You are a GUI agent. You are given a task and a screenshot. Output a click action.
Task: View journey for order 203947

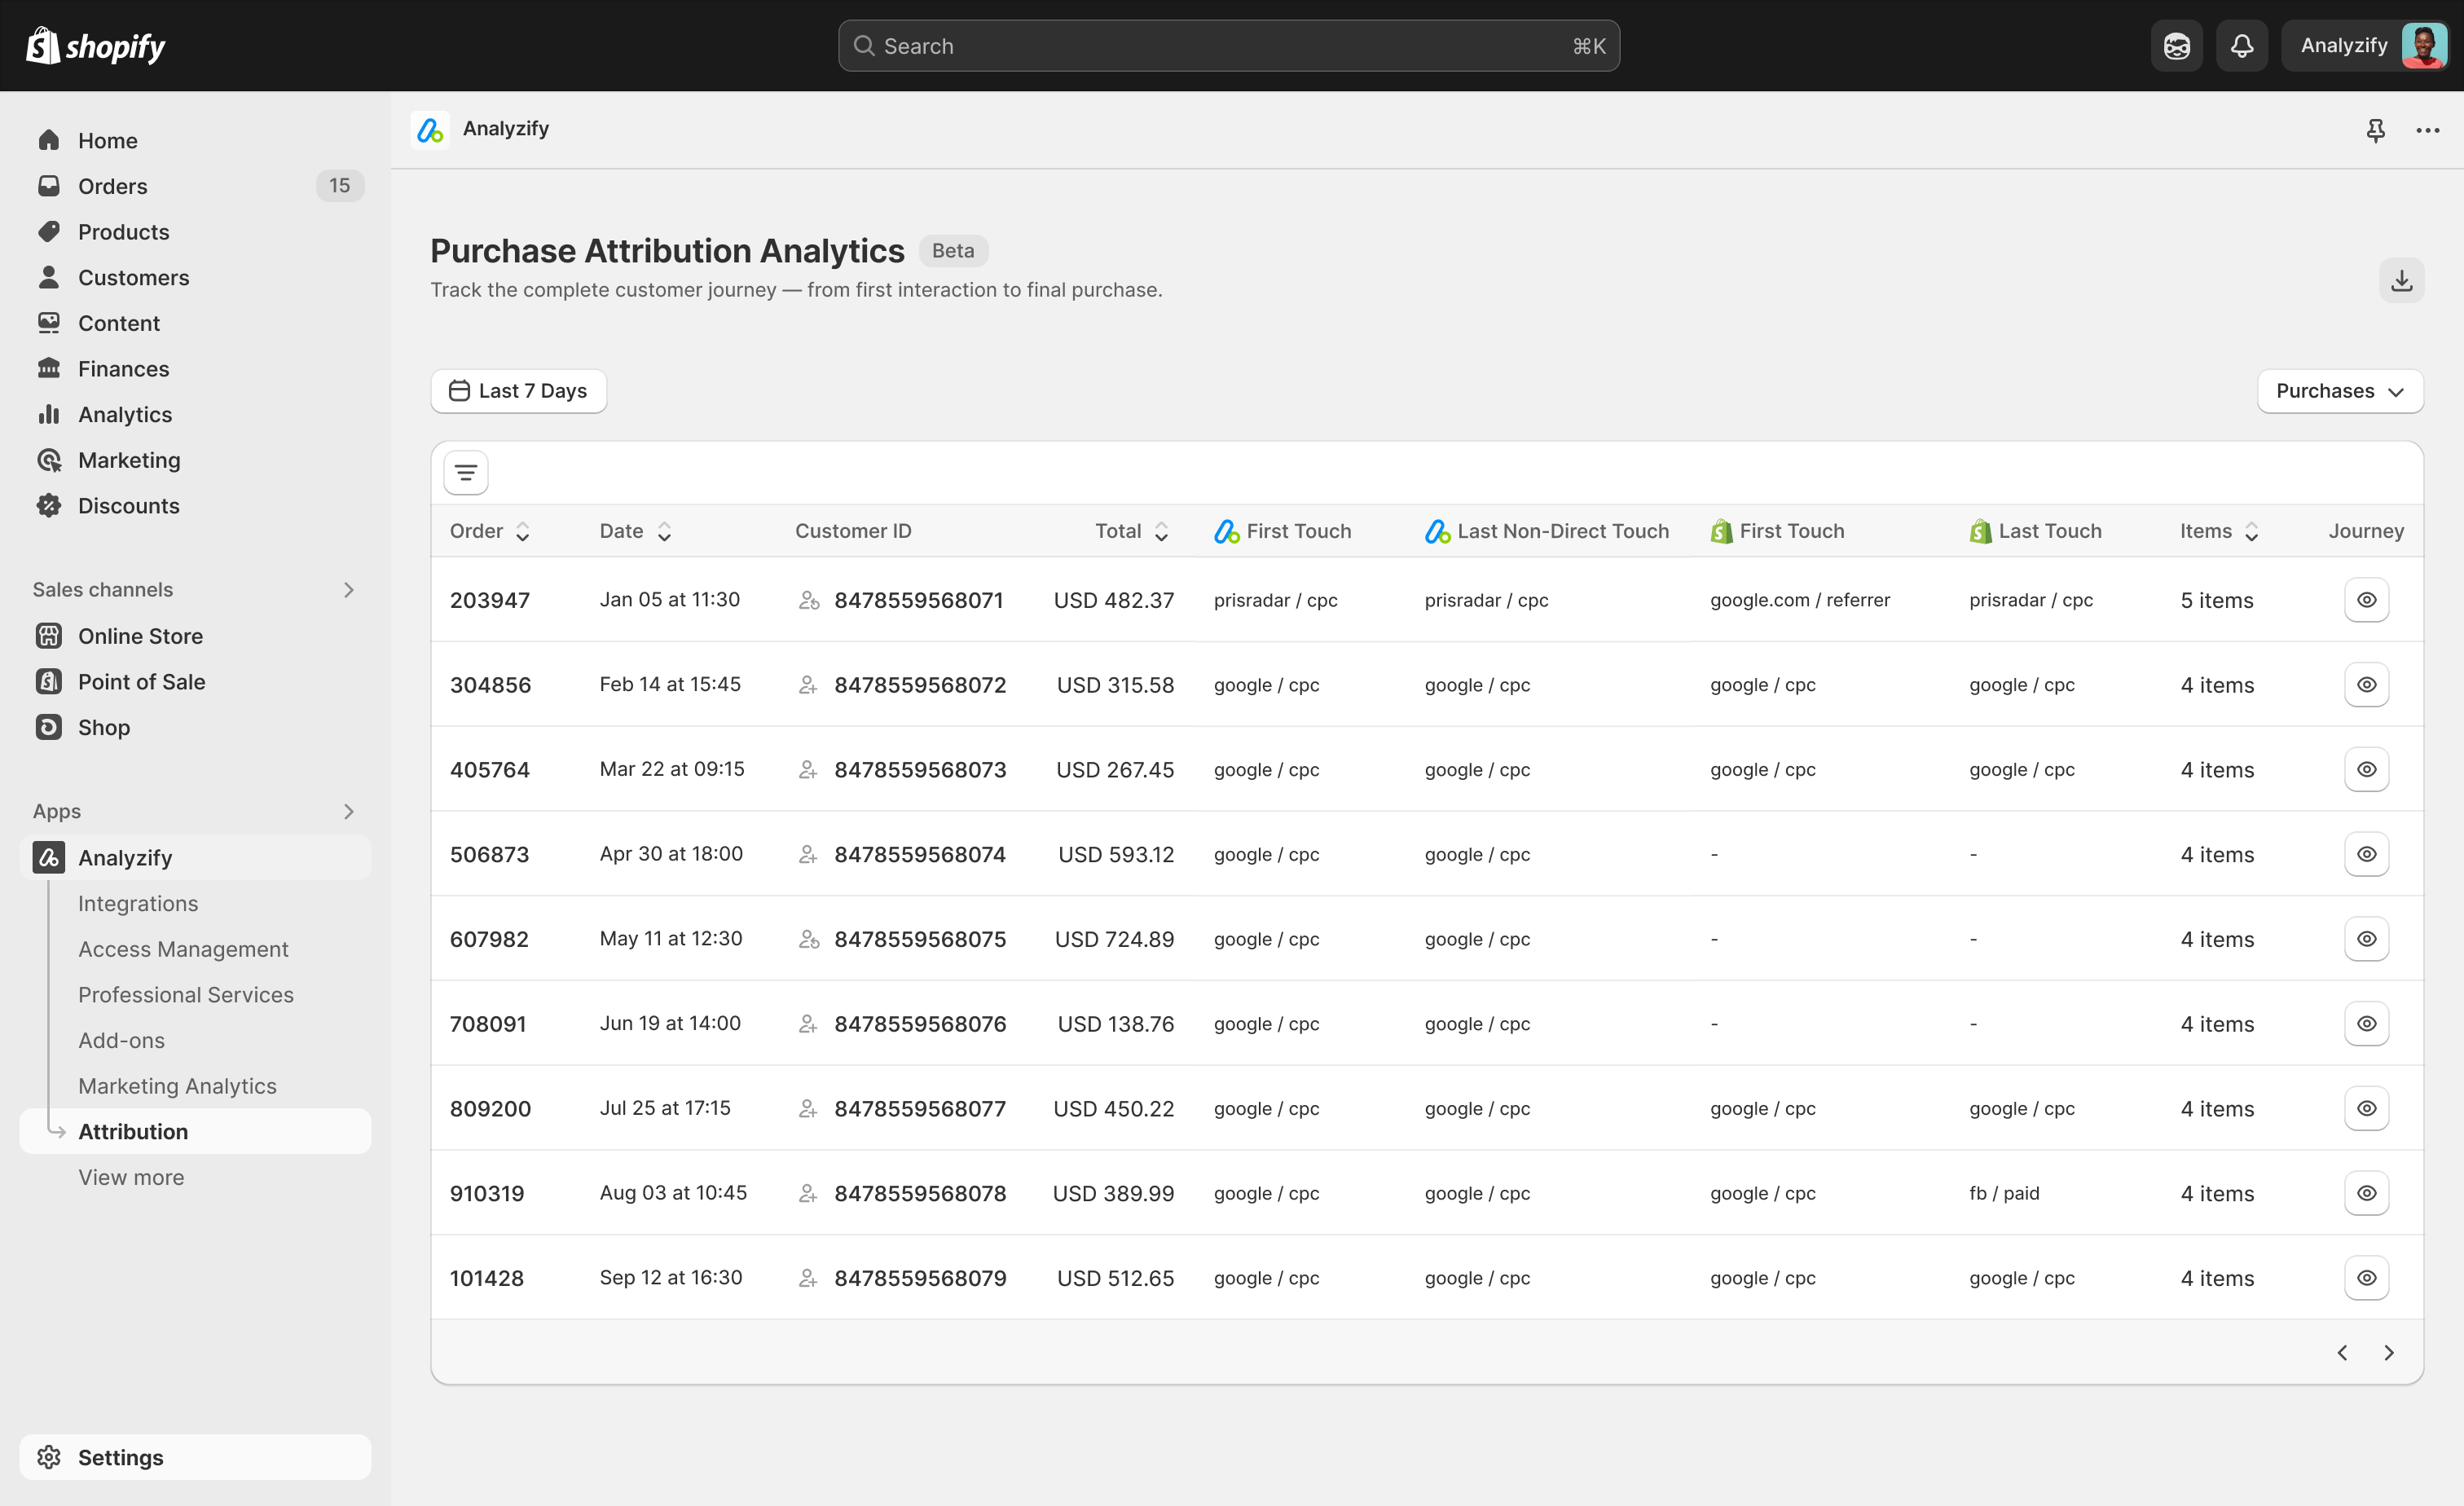[2366, 600]
